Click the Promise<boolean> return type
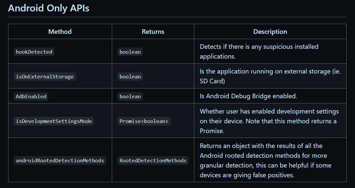Viewport: 355px width, 188px height. pyautogui.click(x=144, y=121)
